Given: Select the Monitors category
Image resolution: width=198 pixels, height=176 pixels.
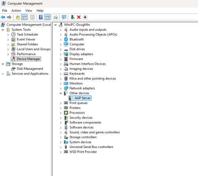Looking at the screenshot, I should tap(76, 83).
